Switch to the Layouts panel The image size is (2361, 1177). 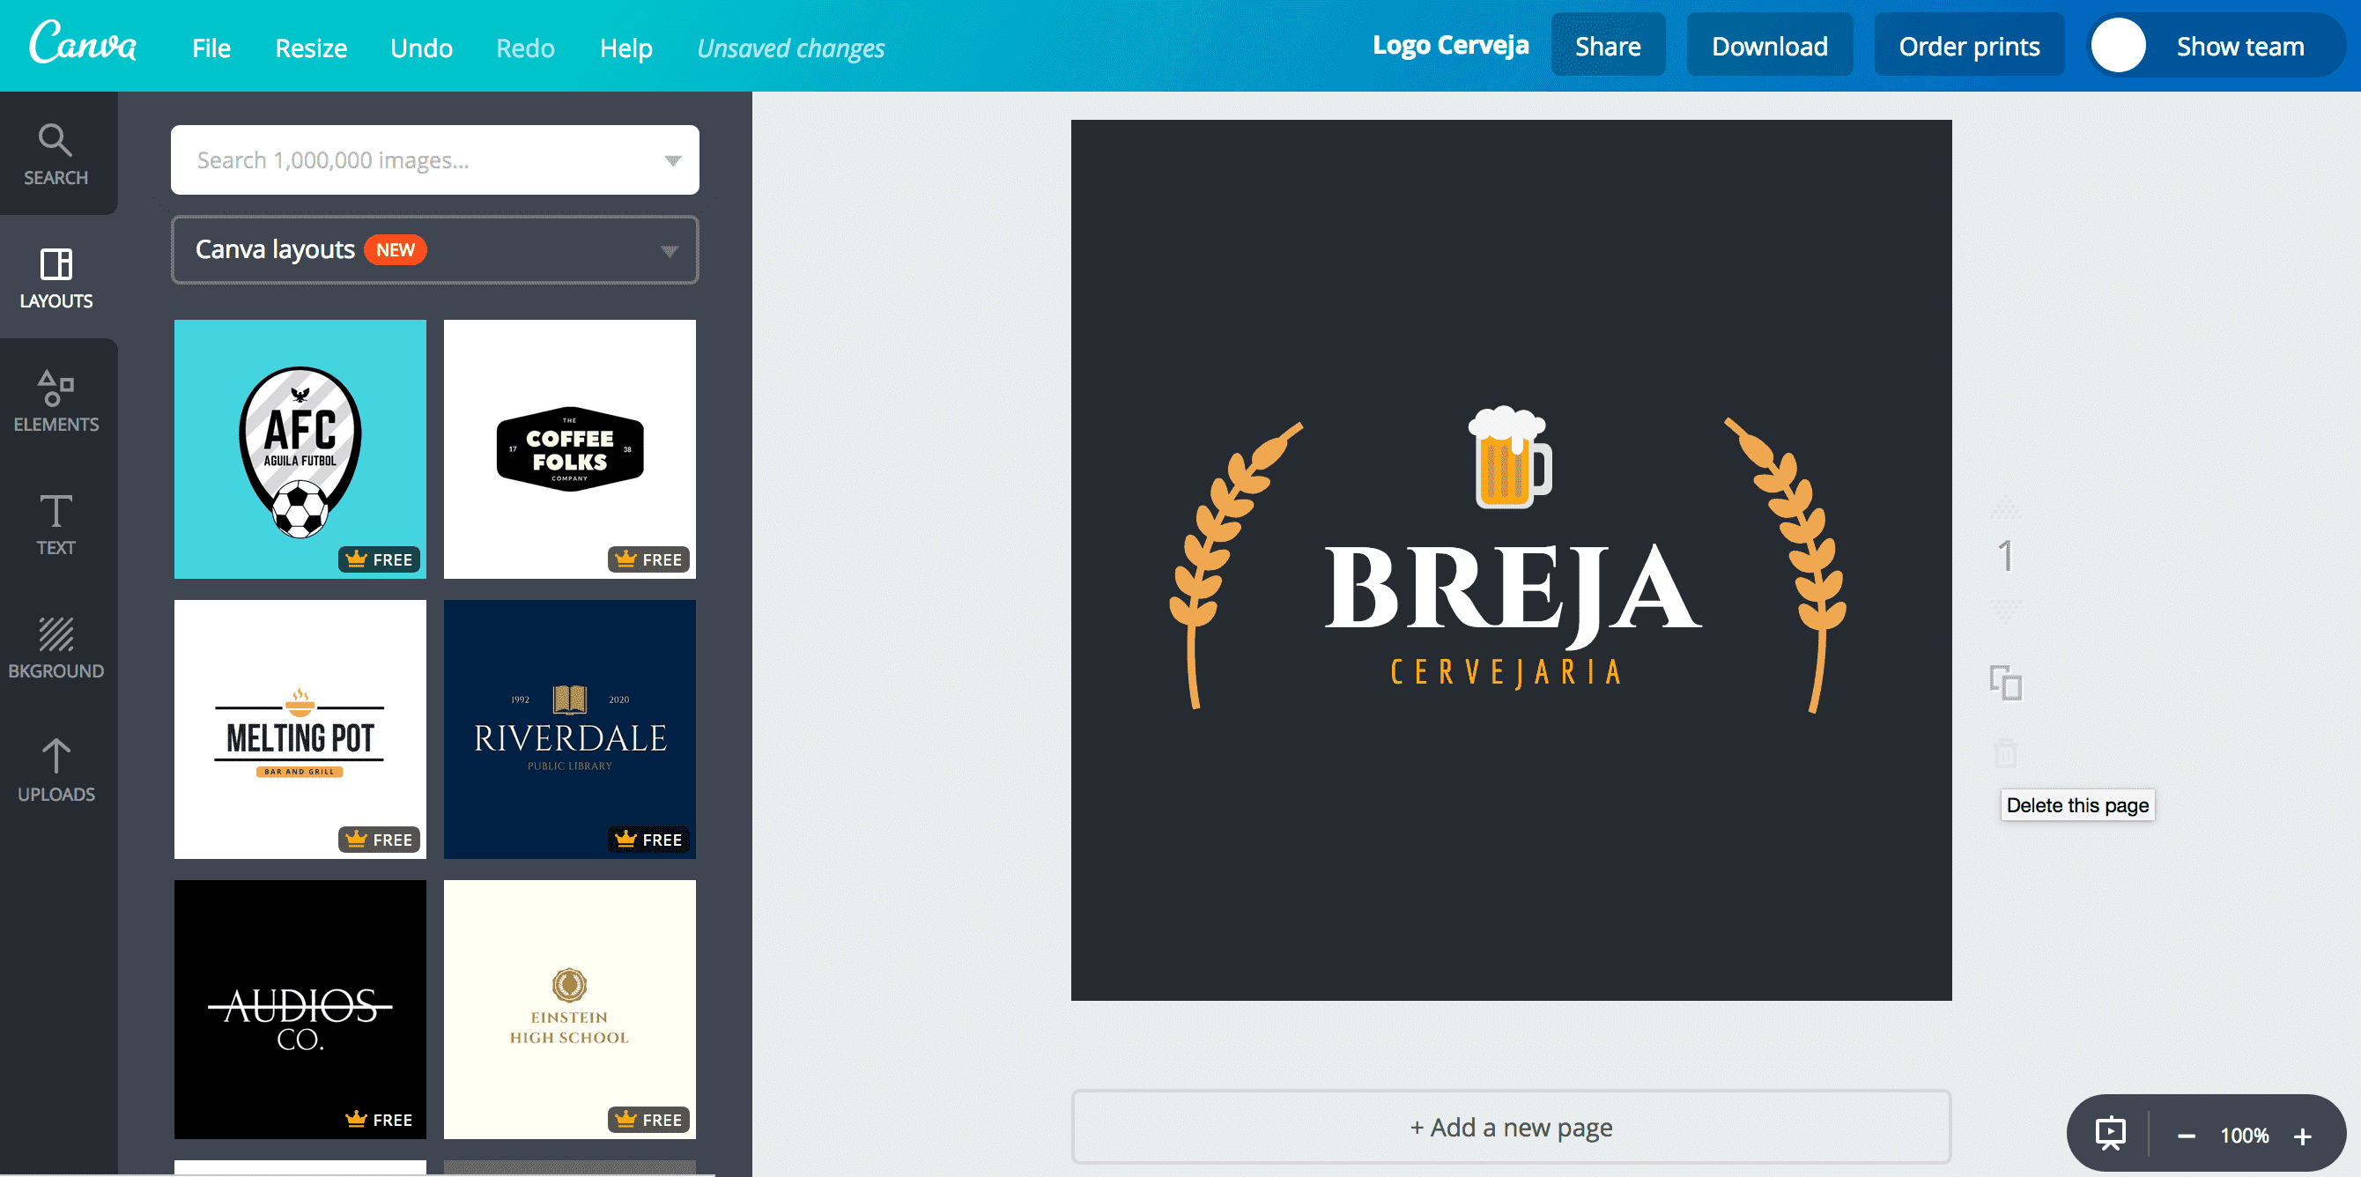tap(57, 278)
